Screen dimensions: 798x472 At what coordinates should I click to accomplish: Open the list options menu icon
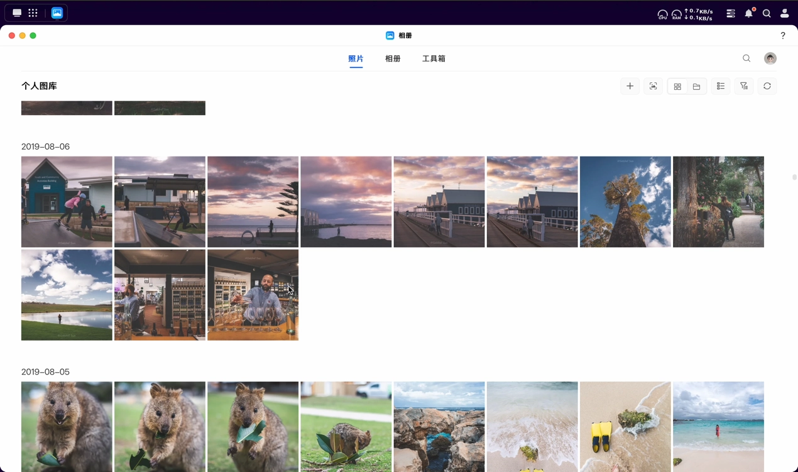[721, 86]
